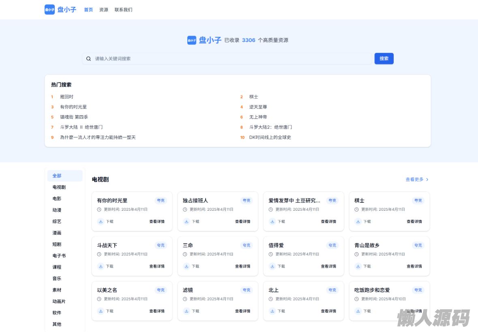Select the 漫画 category in sidebar
Viewport: 478px width, 332px height.
pos(65,233)
